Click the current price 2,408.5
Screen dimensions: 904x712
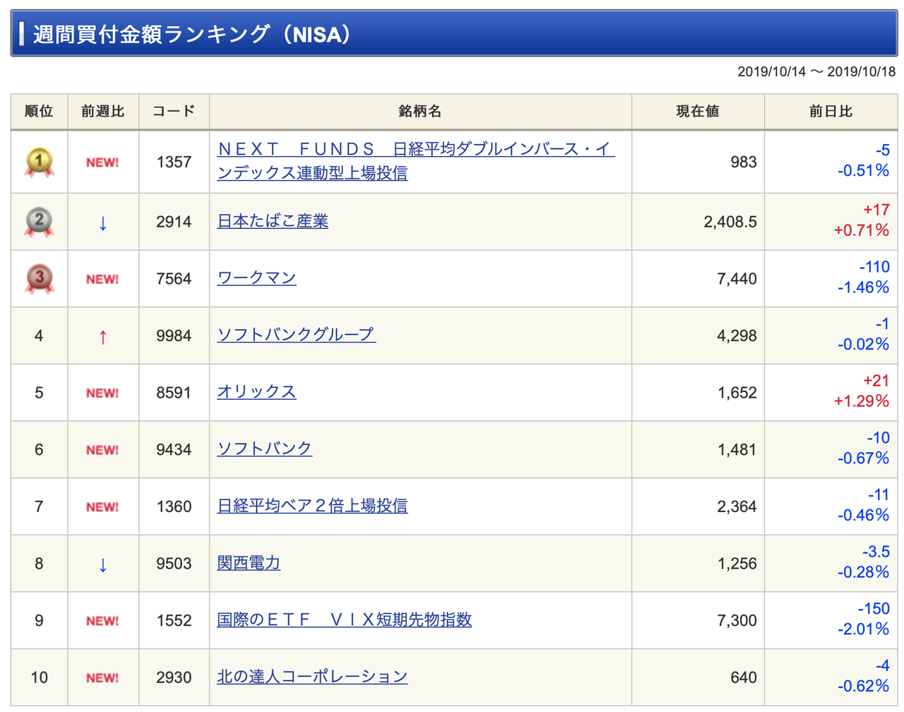pos(730,222)
